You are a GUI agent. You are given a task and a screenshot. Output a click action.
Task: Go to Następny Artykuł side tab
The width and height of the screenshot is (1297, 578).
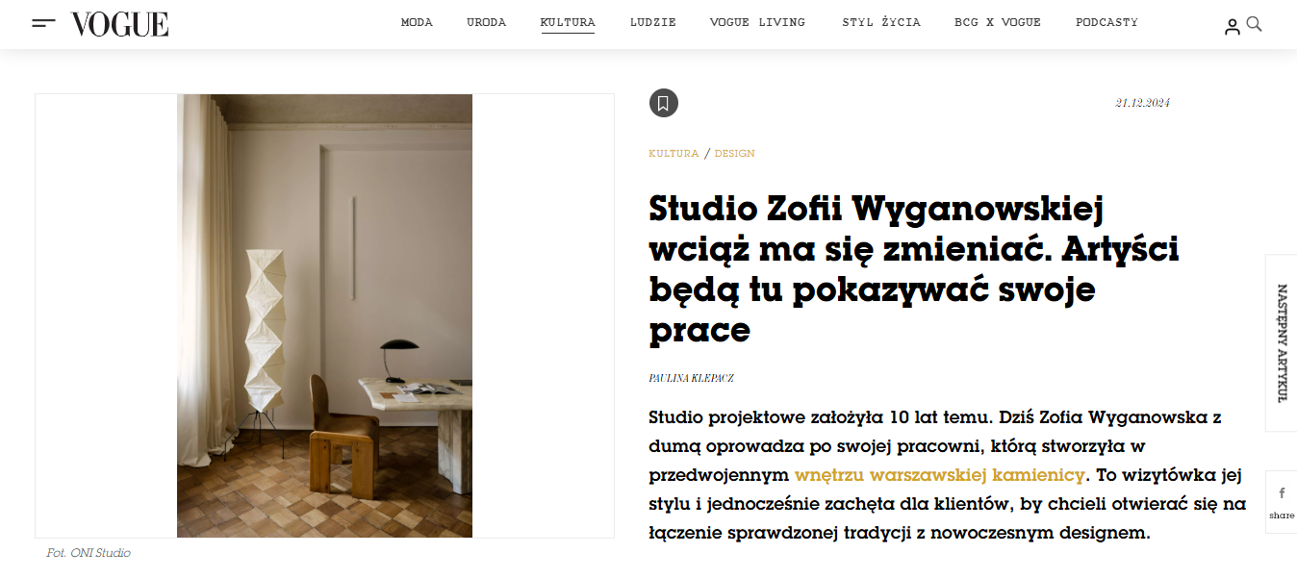[x=1282, y=343]
